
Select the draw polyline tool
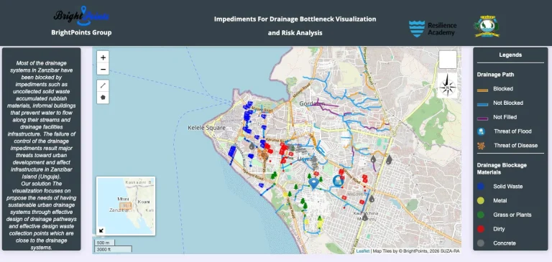click(x=103, y=85)
